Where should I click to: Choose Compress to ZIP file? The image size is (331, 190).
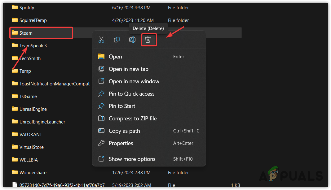pos(133,119)
